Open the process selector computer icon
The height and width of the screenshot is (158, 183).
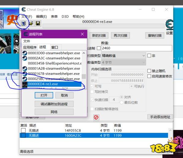coord(24,24)
